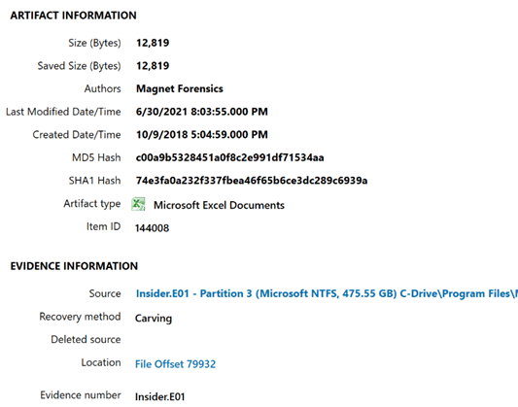The width and height of the screenshot is (518, 407).
Task: Click the Last Modified Date/Time label
Action: tap(63, 112)
